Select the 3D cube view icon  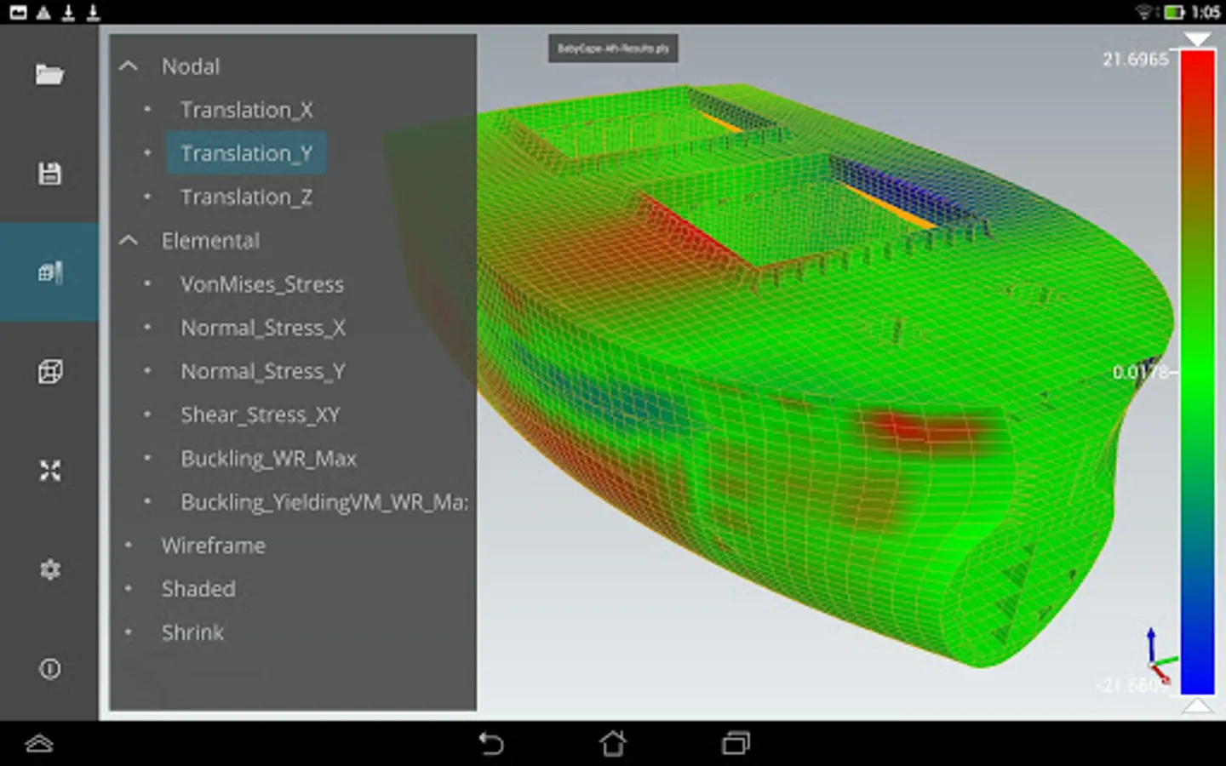[x=49, y=372]
